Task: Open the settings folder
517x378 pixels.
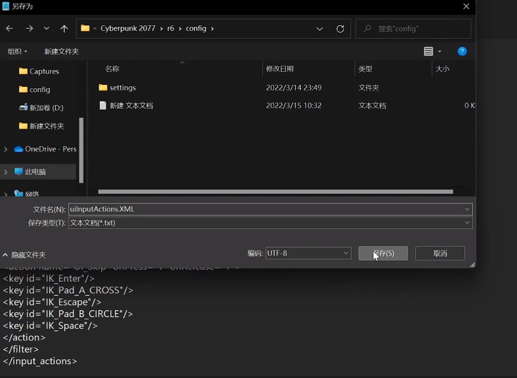Action: click(x=122, y=87)
